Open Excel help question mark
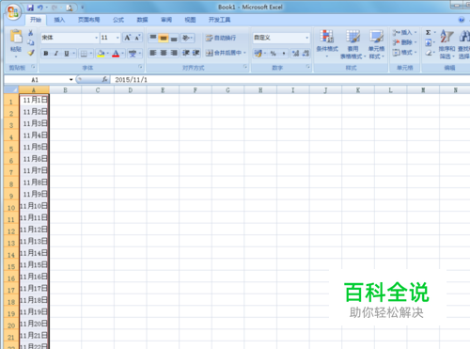Image resolution: width=470 pixels, height=349 pixels. pos(462,20)
